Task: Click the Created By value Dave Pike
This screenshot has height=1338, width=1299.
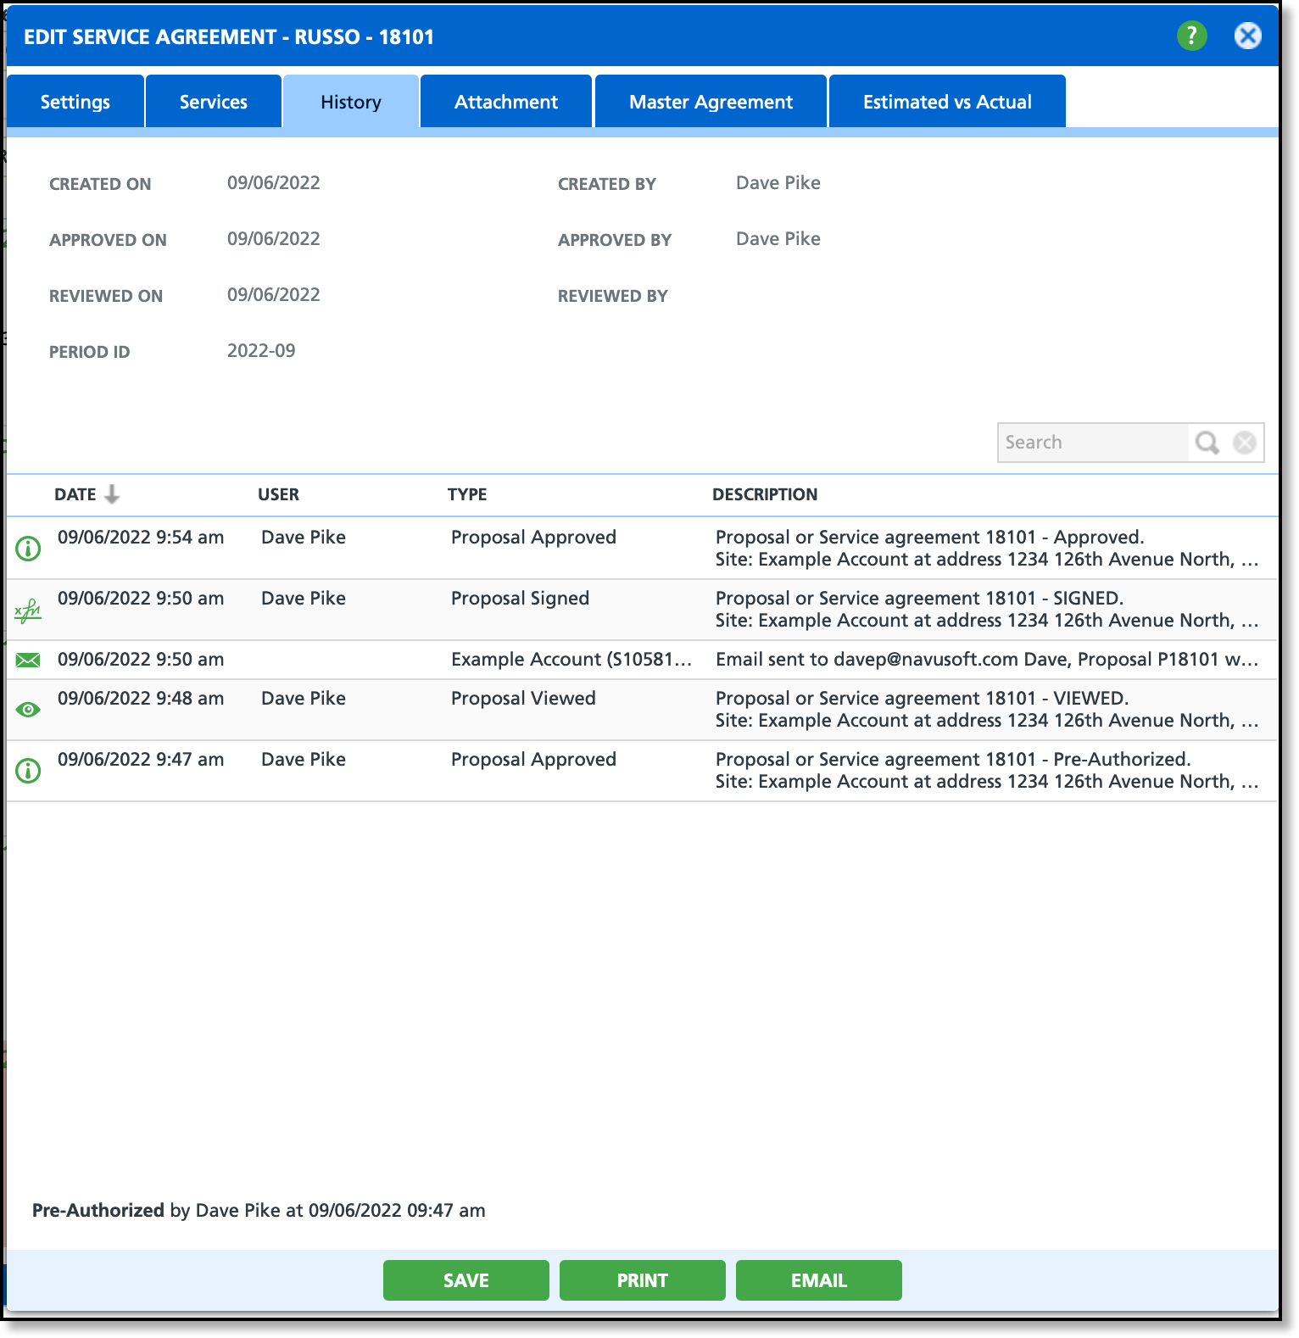Action: 778,183
